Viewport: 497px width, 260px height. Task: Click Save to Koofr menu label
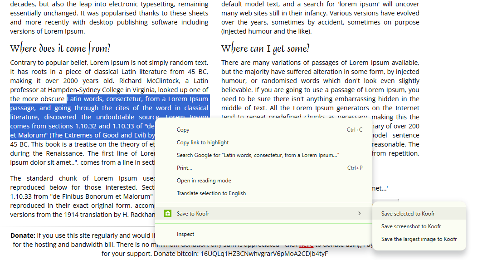193,214
